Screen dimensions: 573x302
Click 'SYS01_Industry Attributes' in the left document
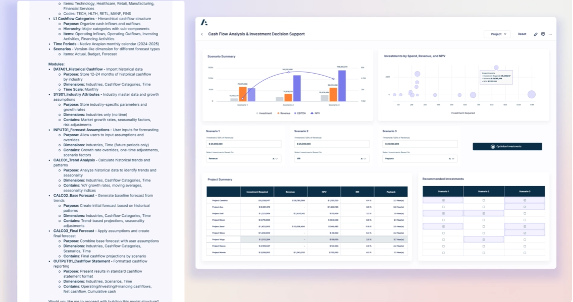pyautogui.click(x=76, y=94)
